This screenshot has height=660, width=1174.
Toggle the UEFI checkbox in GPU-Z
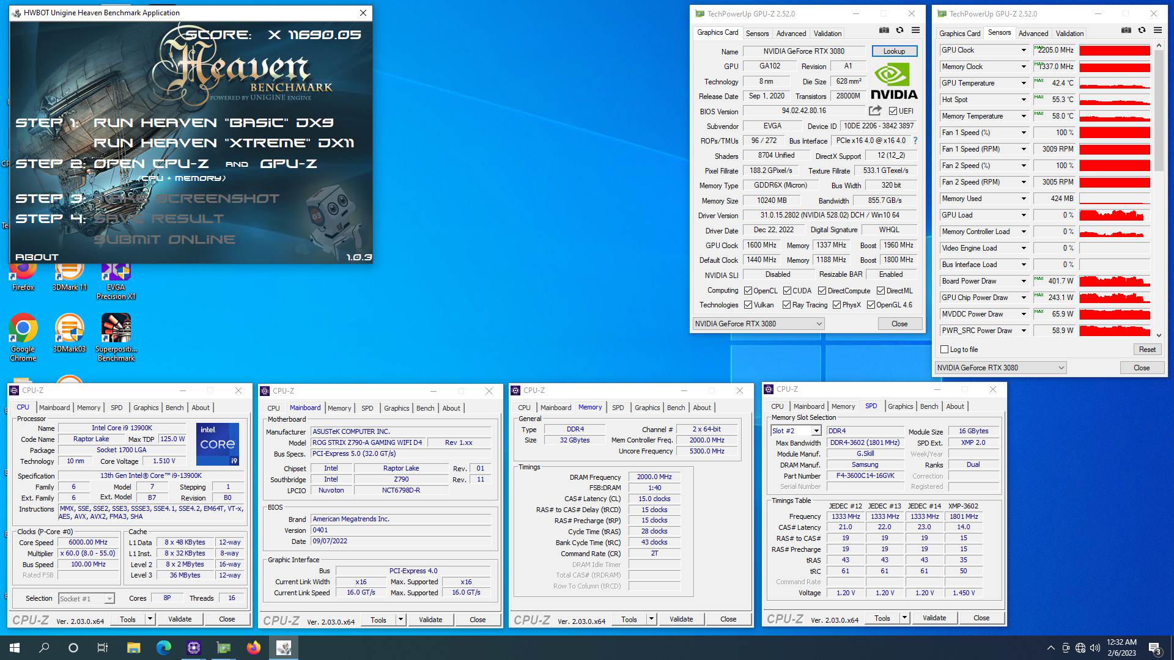point(893,111)
